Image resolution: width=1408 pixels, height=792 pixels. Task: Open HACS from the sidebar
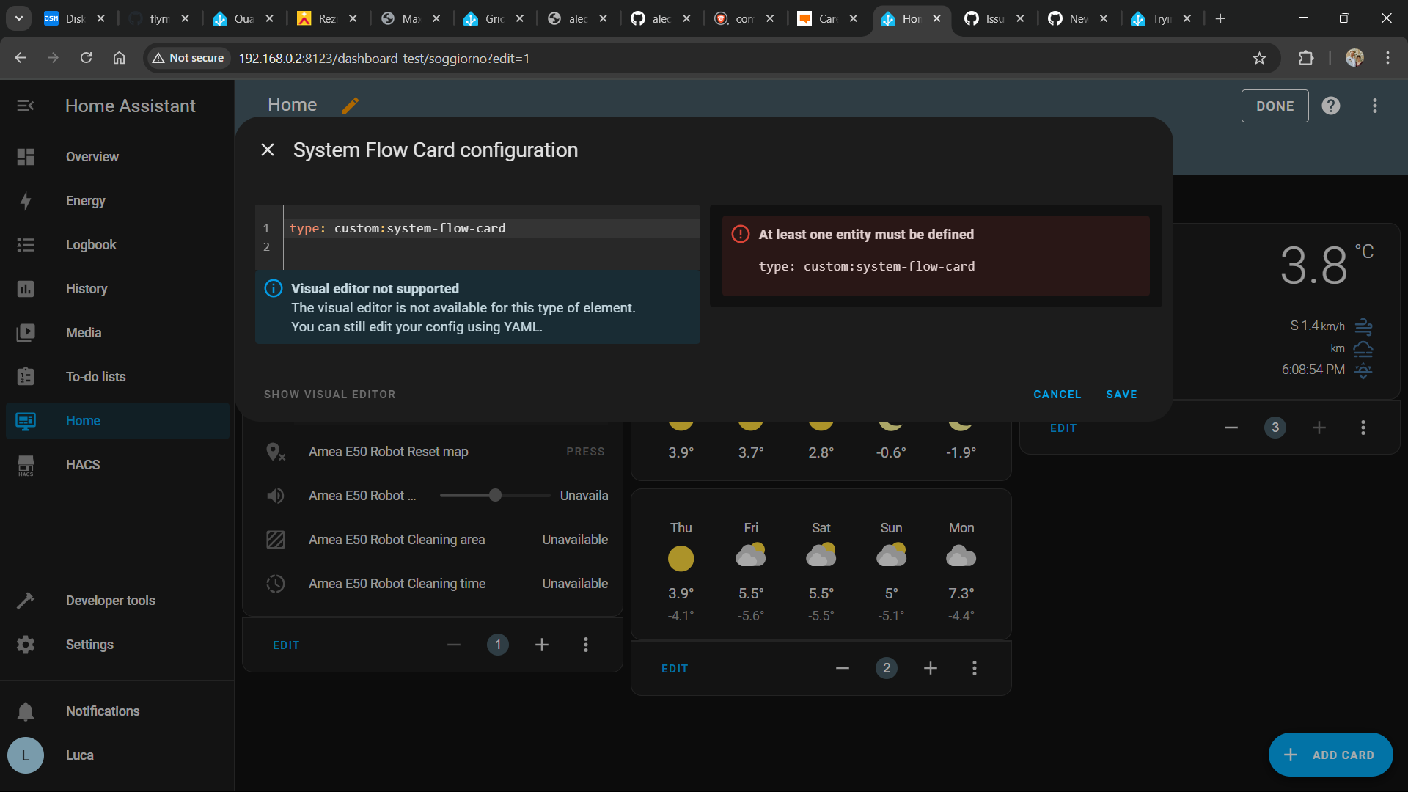click(82, 465)
